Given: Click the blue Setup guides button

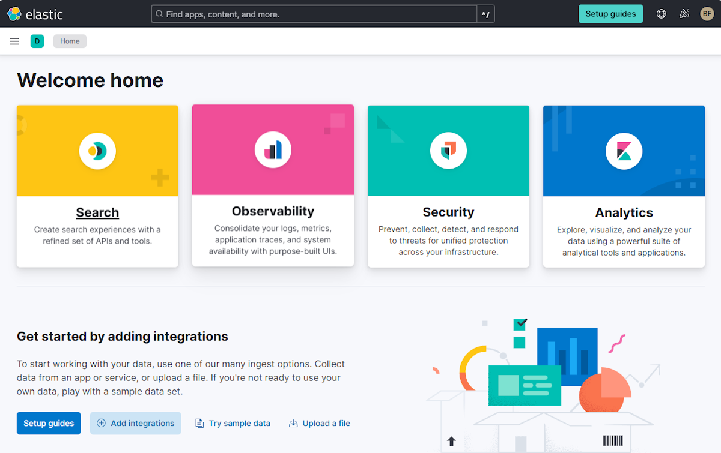Looking at the screenshot, I should pyautogui.click(x=48, y=423).
